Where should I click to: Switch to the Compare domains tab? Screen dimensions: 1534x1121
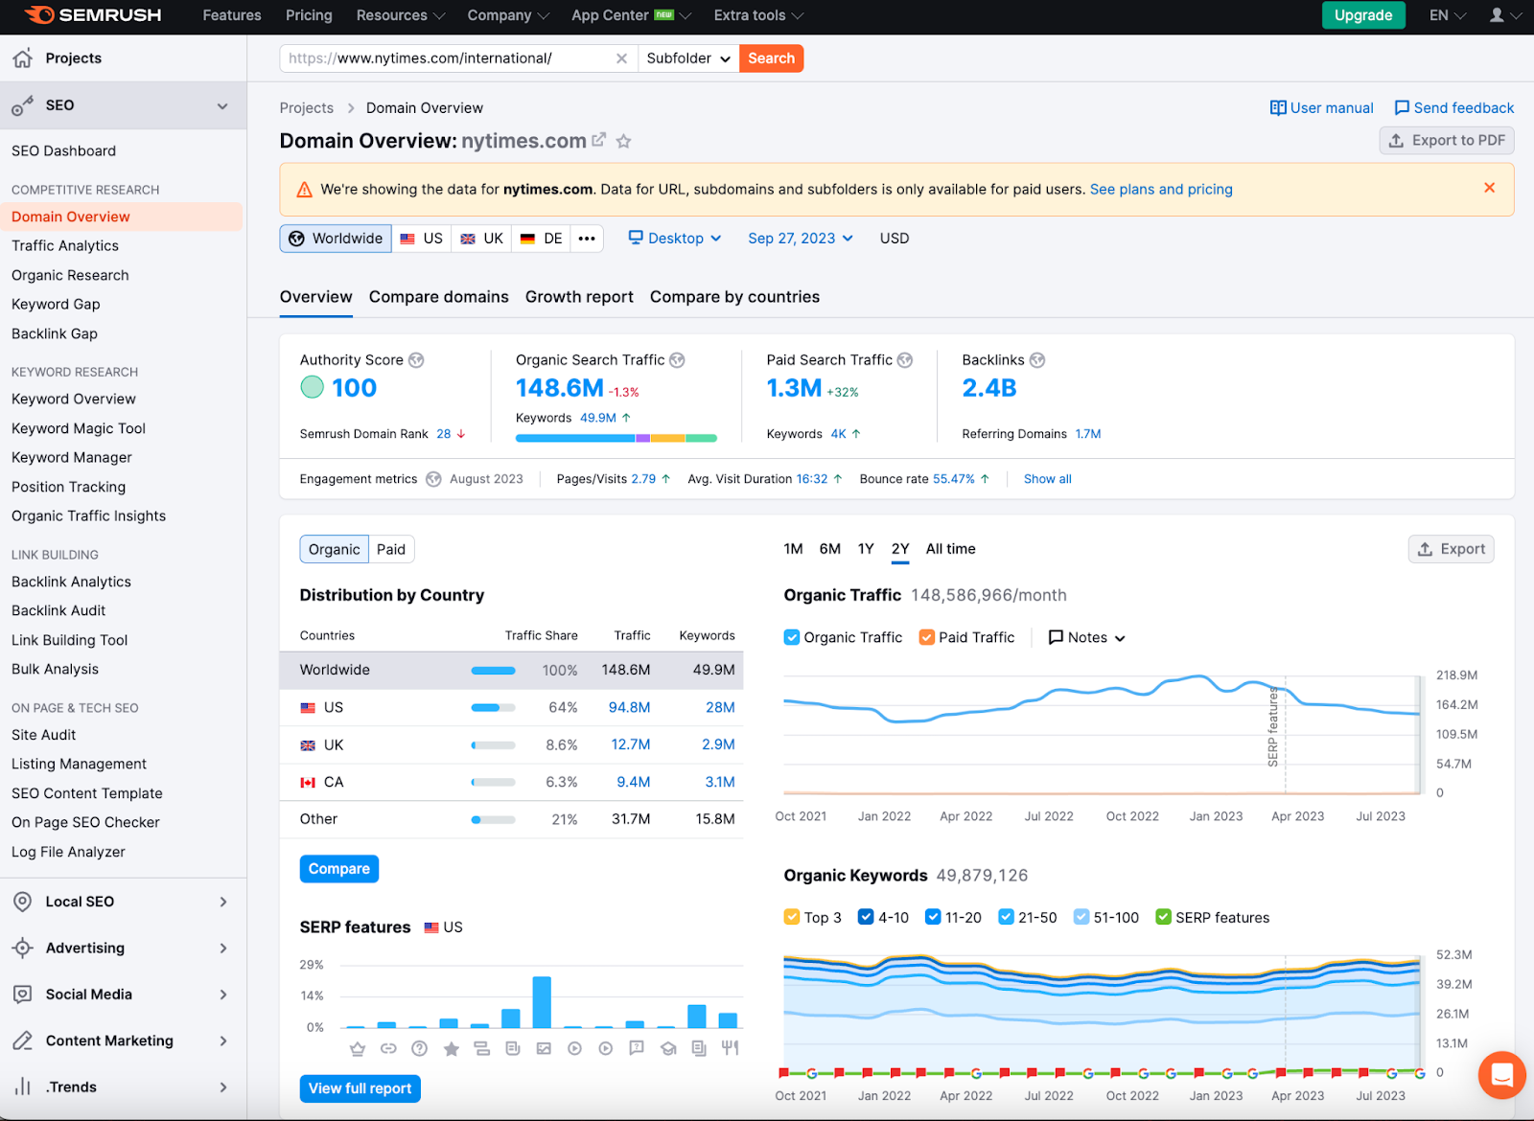tap(438, 297)
